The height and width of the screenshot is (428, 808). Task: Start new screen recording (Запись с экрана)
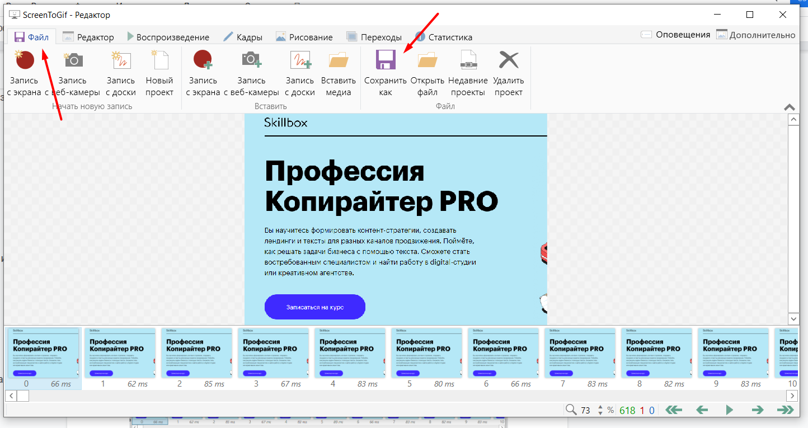click(x=24, y=60)
